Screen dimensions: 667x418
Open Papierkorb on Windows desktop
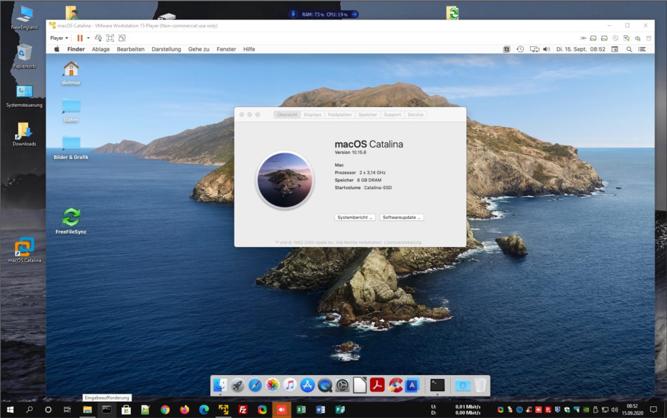pyautogui.click(x=24, y=56)
